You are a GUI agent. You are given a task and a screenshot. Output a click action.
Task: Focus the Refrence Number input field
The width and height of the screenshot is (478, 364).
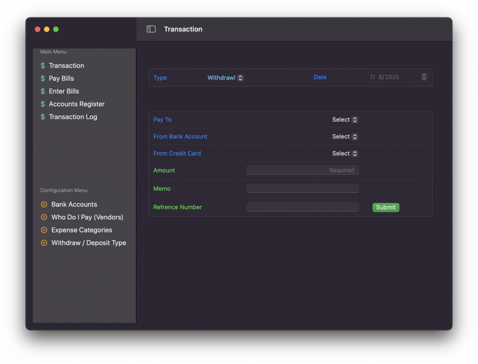[302, 207]
